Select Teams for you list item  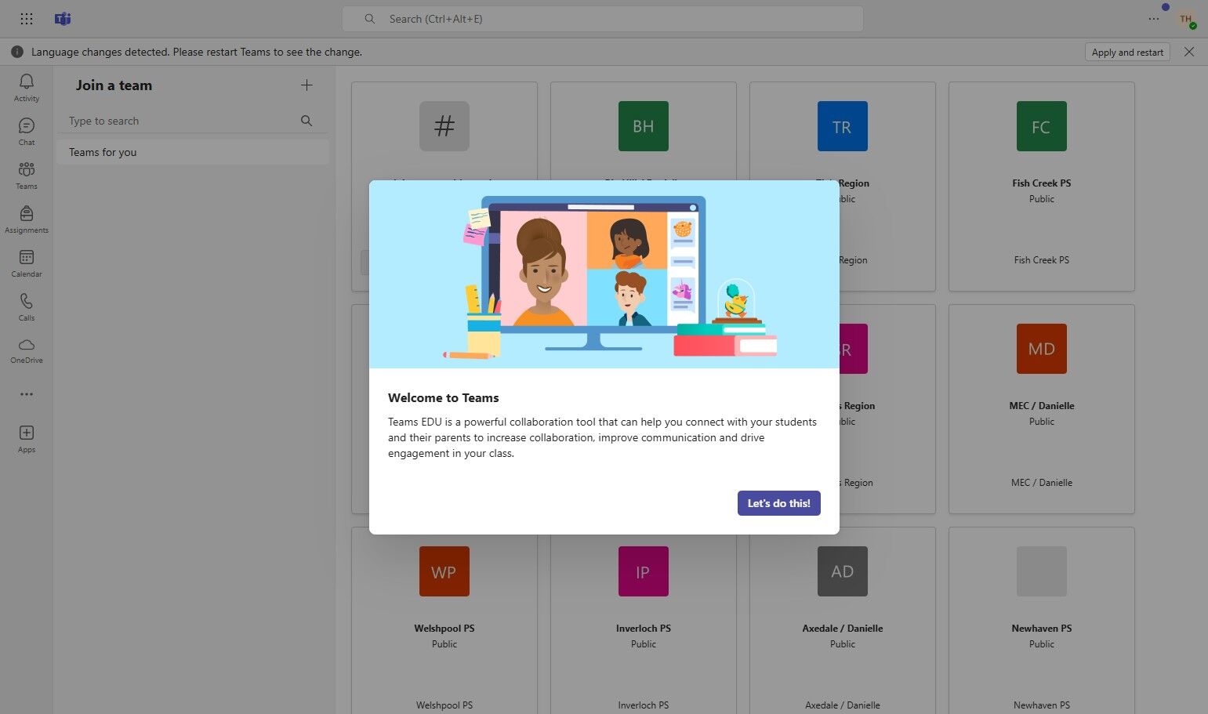(193, 152)
